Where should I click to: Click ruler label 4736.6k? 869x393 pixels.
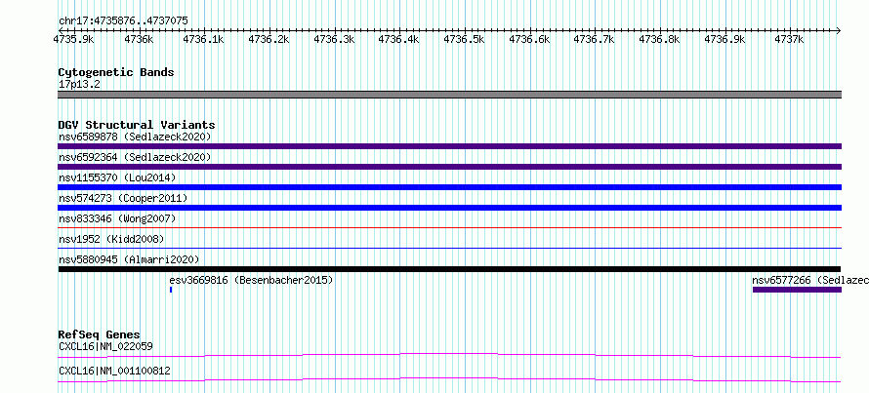point(529,39)
